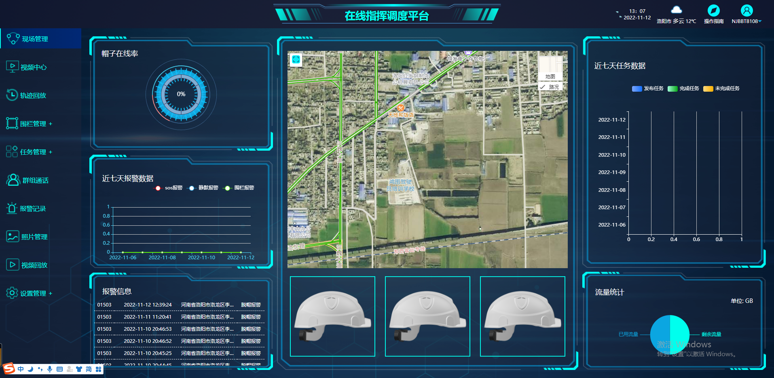
Task: Open the 视频中心 video center icon
Action: click(x=12, y=67)
